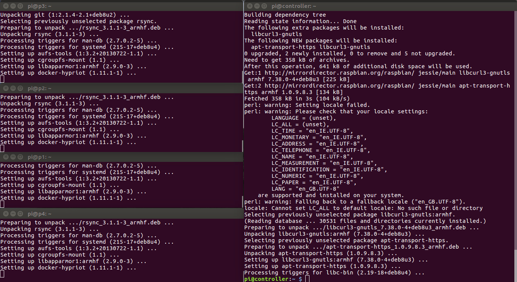The height and width of the screenshot is (282, 517).
Task: Click 'Setting up cgroupfs-mount (1.1)' line in pi@p3
Action: click(60, 60)
